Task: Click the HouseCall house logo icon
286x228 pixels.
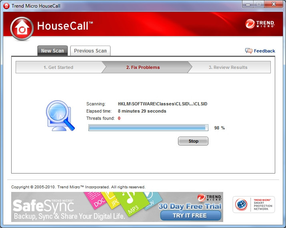Action: coord(22,28)
